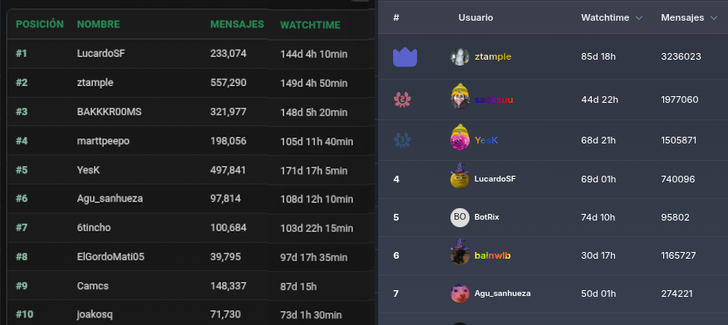Open ztample's profile avatar
This screenshot has width=728, height=325.
pos(460,57)
